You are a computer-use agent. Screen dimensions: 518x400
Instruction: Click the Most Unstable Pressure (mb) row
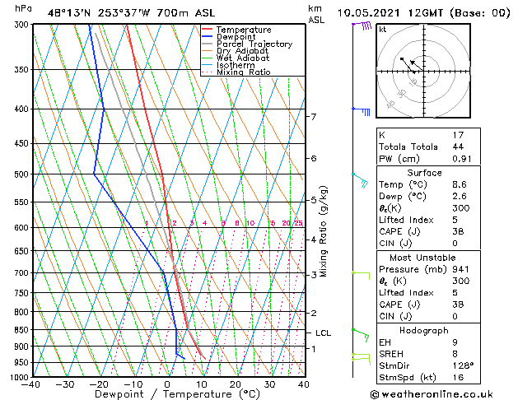click(x=428, y=269)
